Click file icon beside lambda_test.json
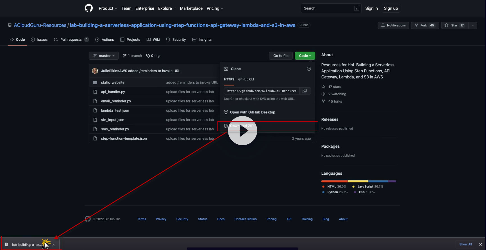This screenshot has width=486, height=250. click(95, 110)
